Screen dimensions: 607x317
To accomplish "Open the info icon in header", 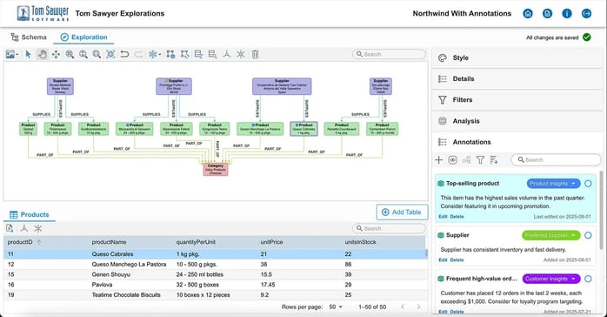I will pos(567,14).
